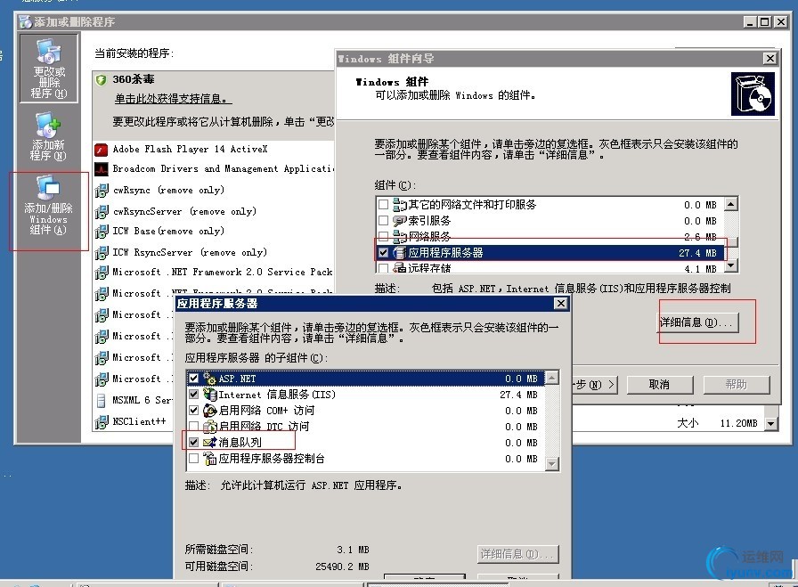The height and width of the screenshot is (587, 798).
Task: Click Microsoft .NET Framework 2.0 Service Pack icon
Action: tap(102, 273)
